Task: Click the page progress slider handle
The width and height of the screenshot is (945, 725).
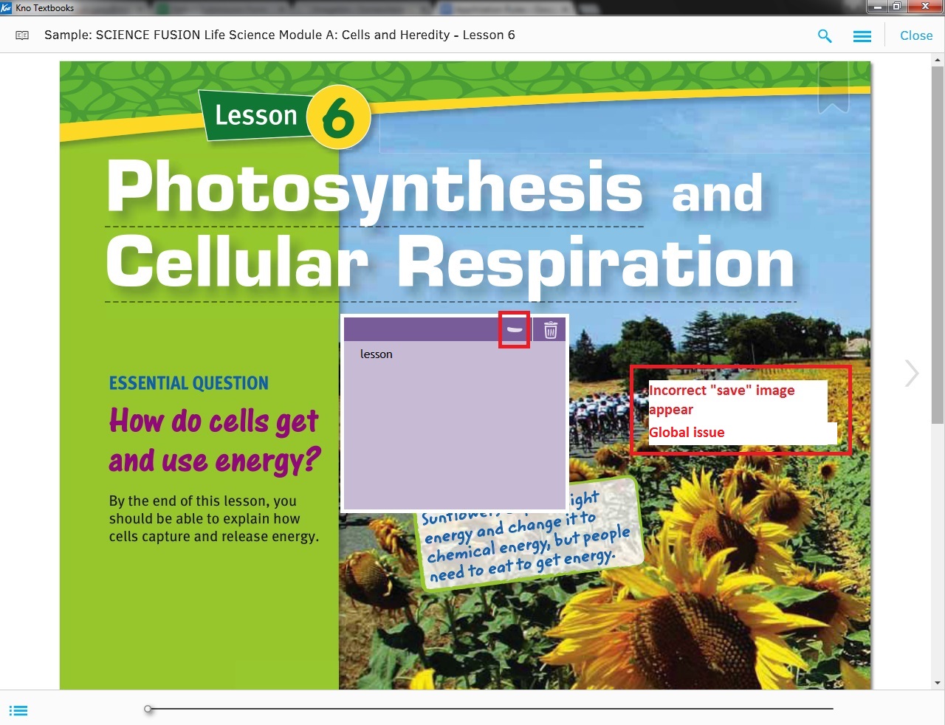Action: pos(148,709)
